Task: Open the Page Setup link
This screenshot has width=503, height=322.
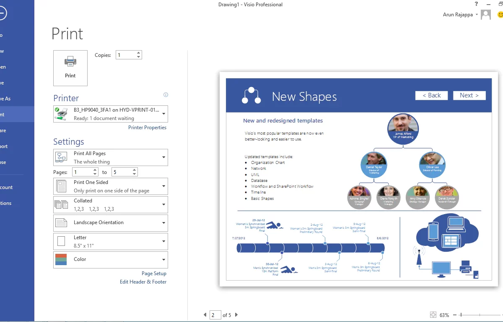Action: [x=154, y=273]
